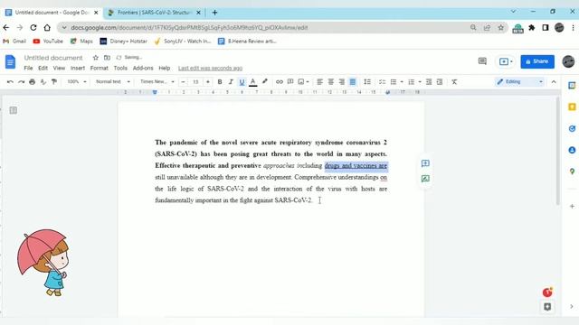Expand numbered list style options
This screenshot has height=325, width=579.
click(x=420, y=82)
